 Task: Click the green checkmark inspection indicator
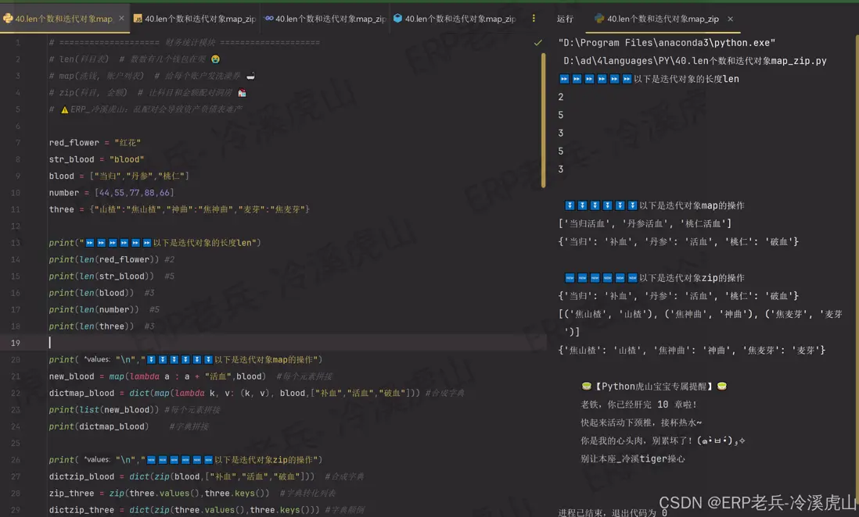[538, 43]
